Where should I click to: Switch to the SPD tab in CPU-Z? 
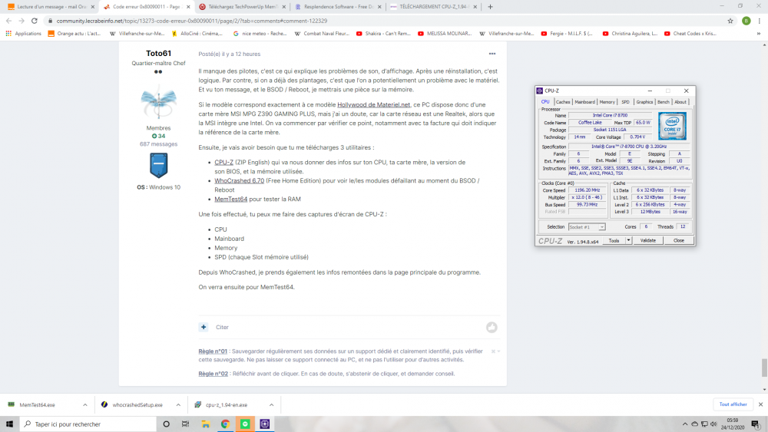[625, 102]
